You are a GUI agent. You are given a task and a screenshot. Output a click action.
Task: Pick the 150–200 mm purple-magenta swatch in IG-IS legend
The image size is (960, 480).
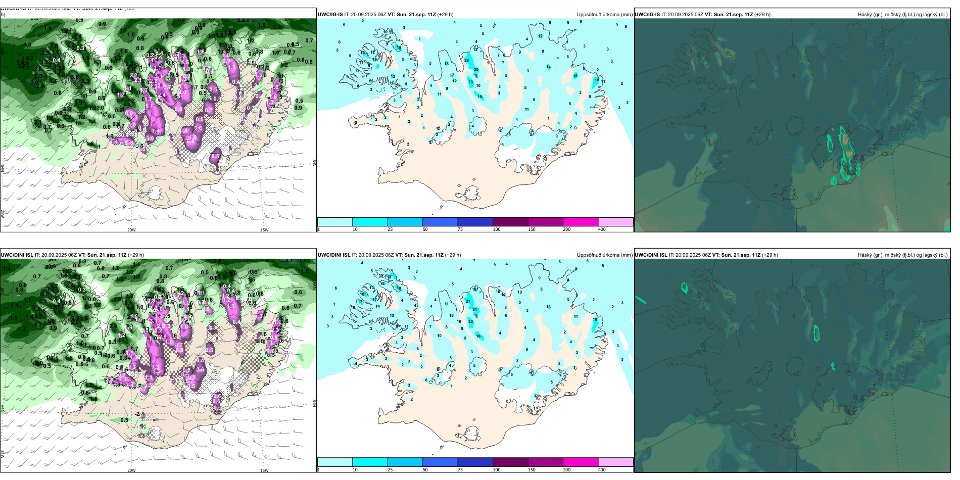point(546,222)
